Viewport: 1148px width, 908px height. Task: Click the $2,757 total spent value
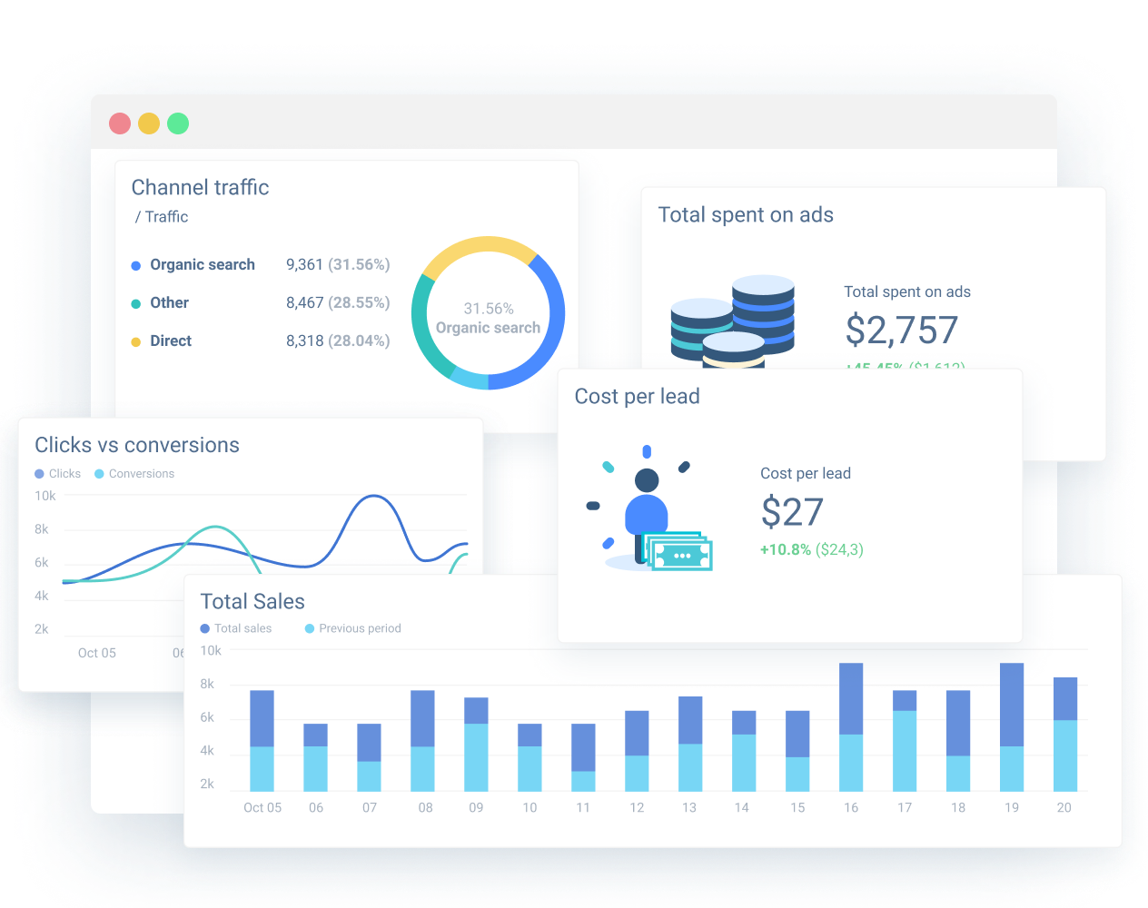901,330
